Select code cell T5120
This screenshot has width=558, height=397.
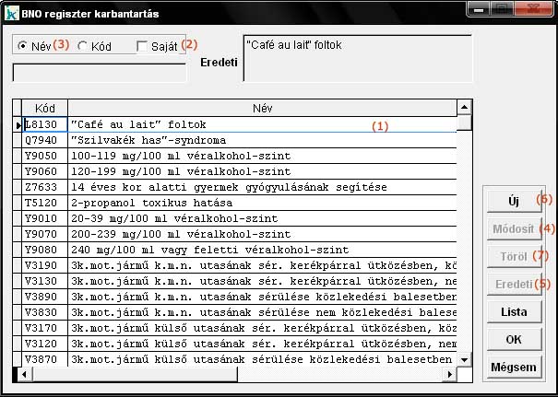click(x=45, y=203)
